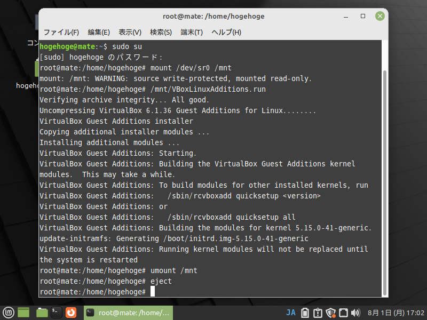Open the battery power tray icon

pos(305,313)
